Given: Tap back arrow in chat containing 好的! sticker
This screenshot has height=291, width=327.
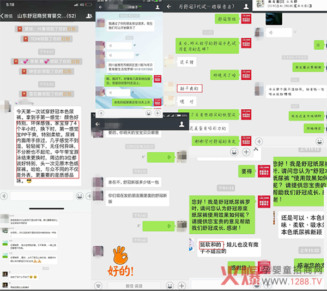Looking at the screenshot, I should 97,124.
